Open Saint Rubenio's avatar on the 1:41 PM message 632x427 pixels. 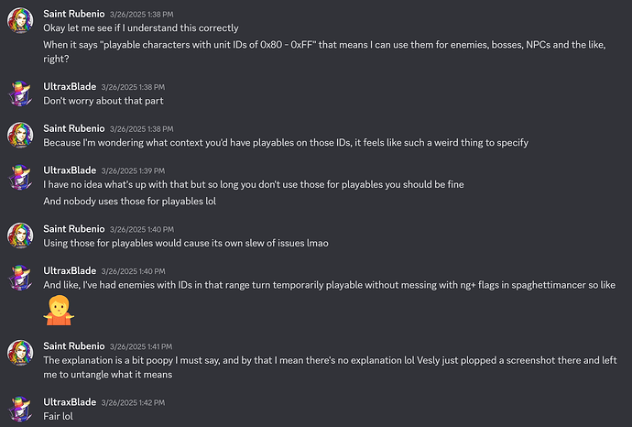21,353
